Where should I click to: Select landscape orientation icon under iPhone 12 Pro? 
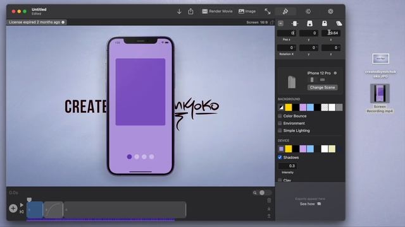[322, 80]
